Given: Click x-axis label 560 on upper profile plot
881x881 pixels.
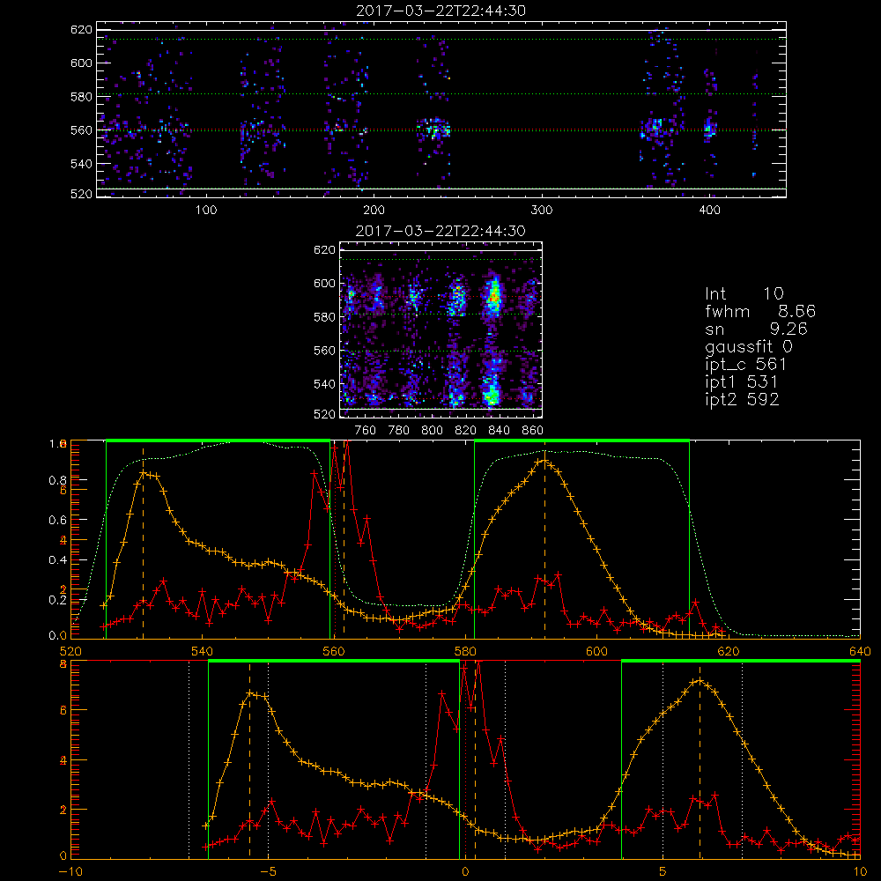Looking at the screenshot, I should [333, 652].
